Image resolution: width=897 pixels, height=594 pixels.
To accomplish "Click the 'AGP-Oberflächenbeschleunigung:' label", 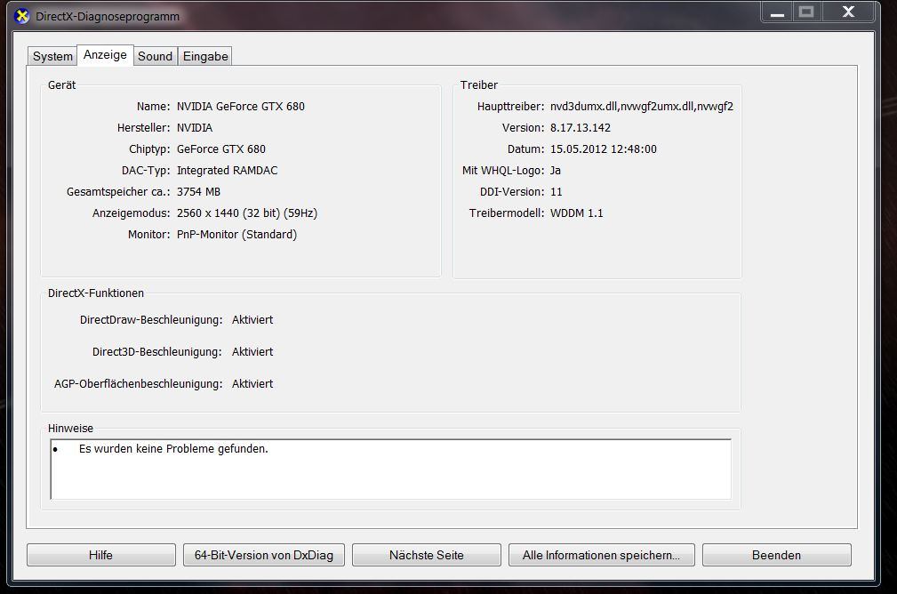I will coord(139,384).
